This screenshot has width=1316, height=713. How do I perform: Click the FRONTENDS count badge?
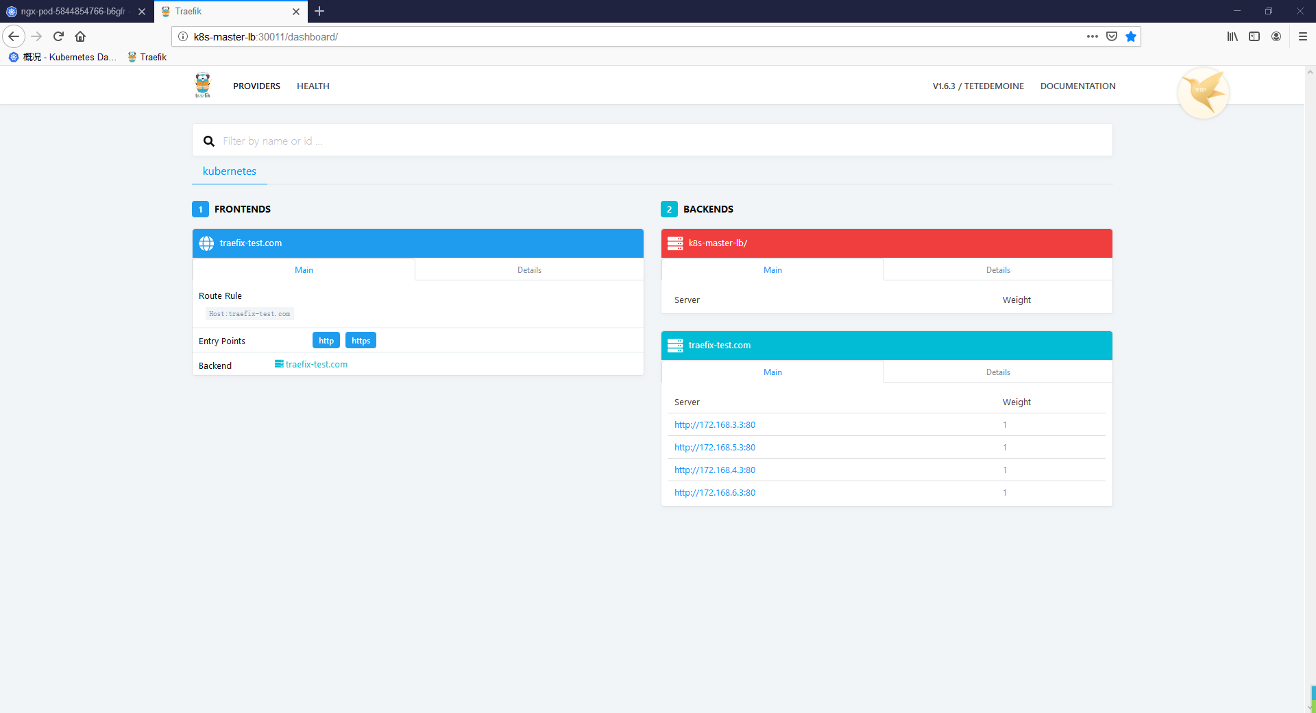coord(200,209)
